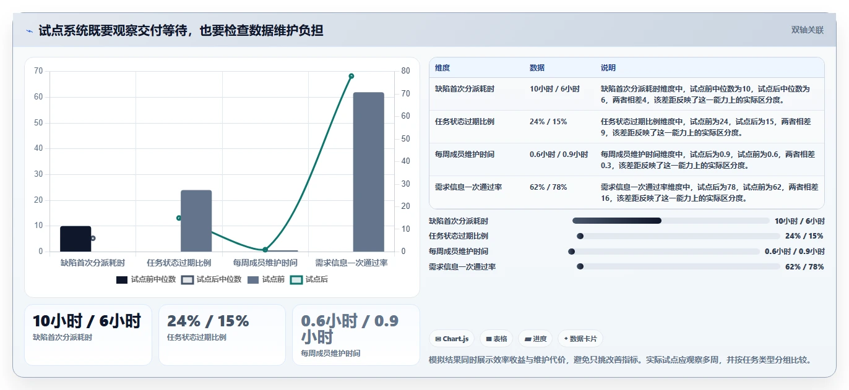
Task: Toggle the 试点前中位数 legend entry
Action: pos(146,279)
